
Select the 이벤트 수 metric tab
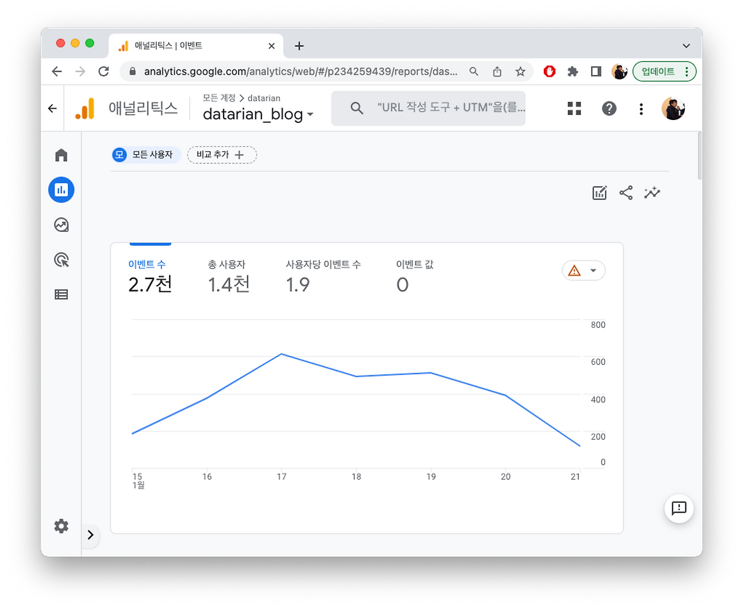pos(150,277)
